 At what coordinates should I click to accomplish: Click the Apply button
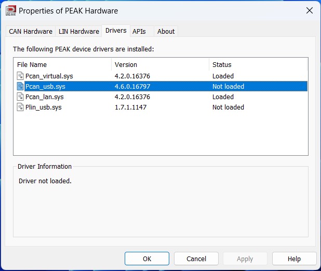pyautogui.click(x=245, y=259)
